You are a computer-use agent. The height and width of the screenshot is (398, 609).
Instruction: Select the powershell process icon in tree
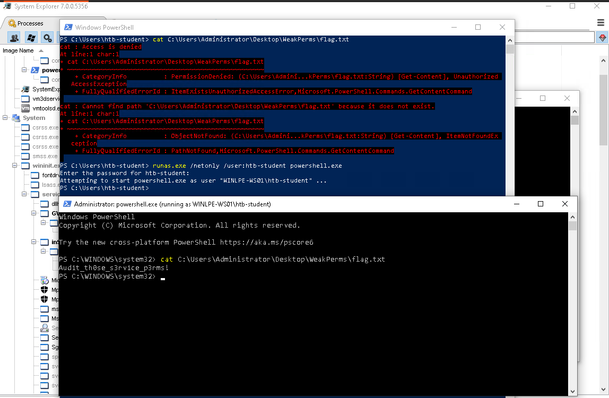(35, 70)
